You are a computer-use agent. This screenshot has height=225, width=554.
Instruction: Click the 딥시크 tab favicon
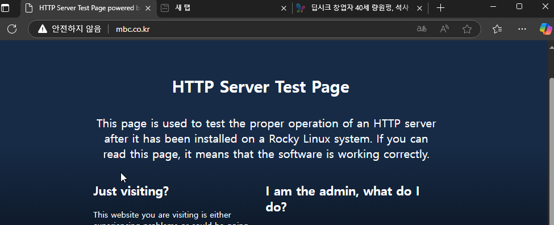click(301, 8)
